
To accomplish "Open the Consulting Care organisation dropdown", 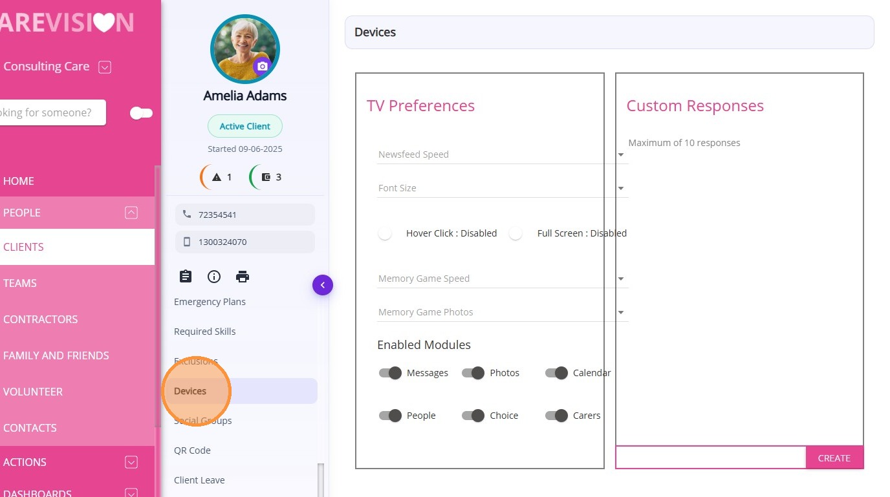I will (x=105, y=67).
